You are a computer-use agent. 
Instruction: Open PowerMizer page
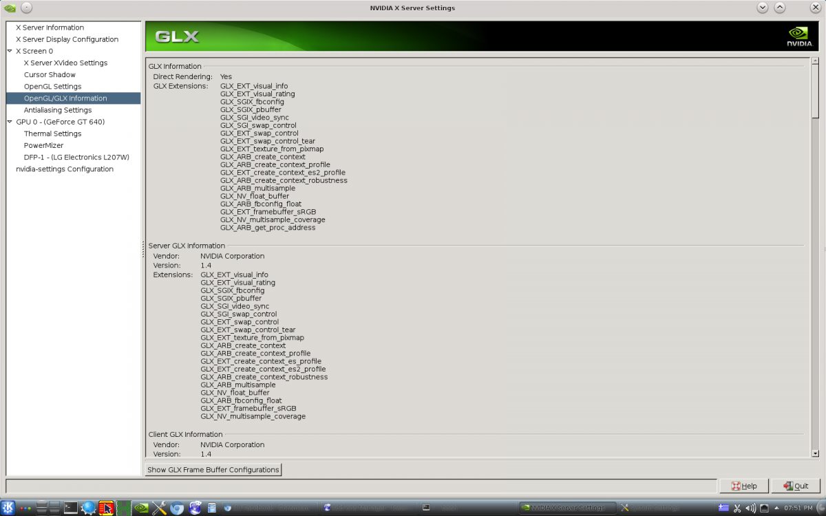[x=43, y=145]
